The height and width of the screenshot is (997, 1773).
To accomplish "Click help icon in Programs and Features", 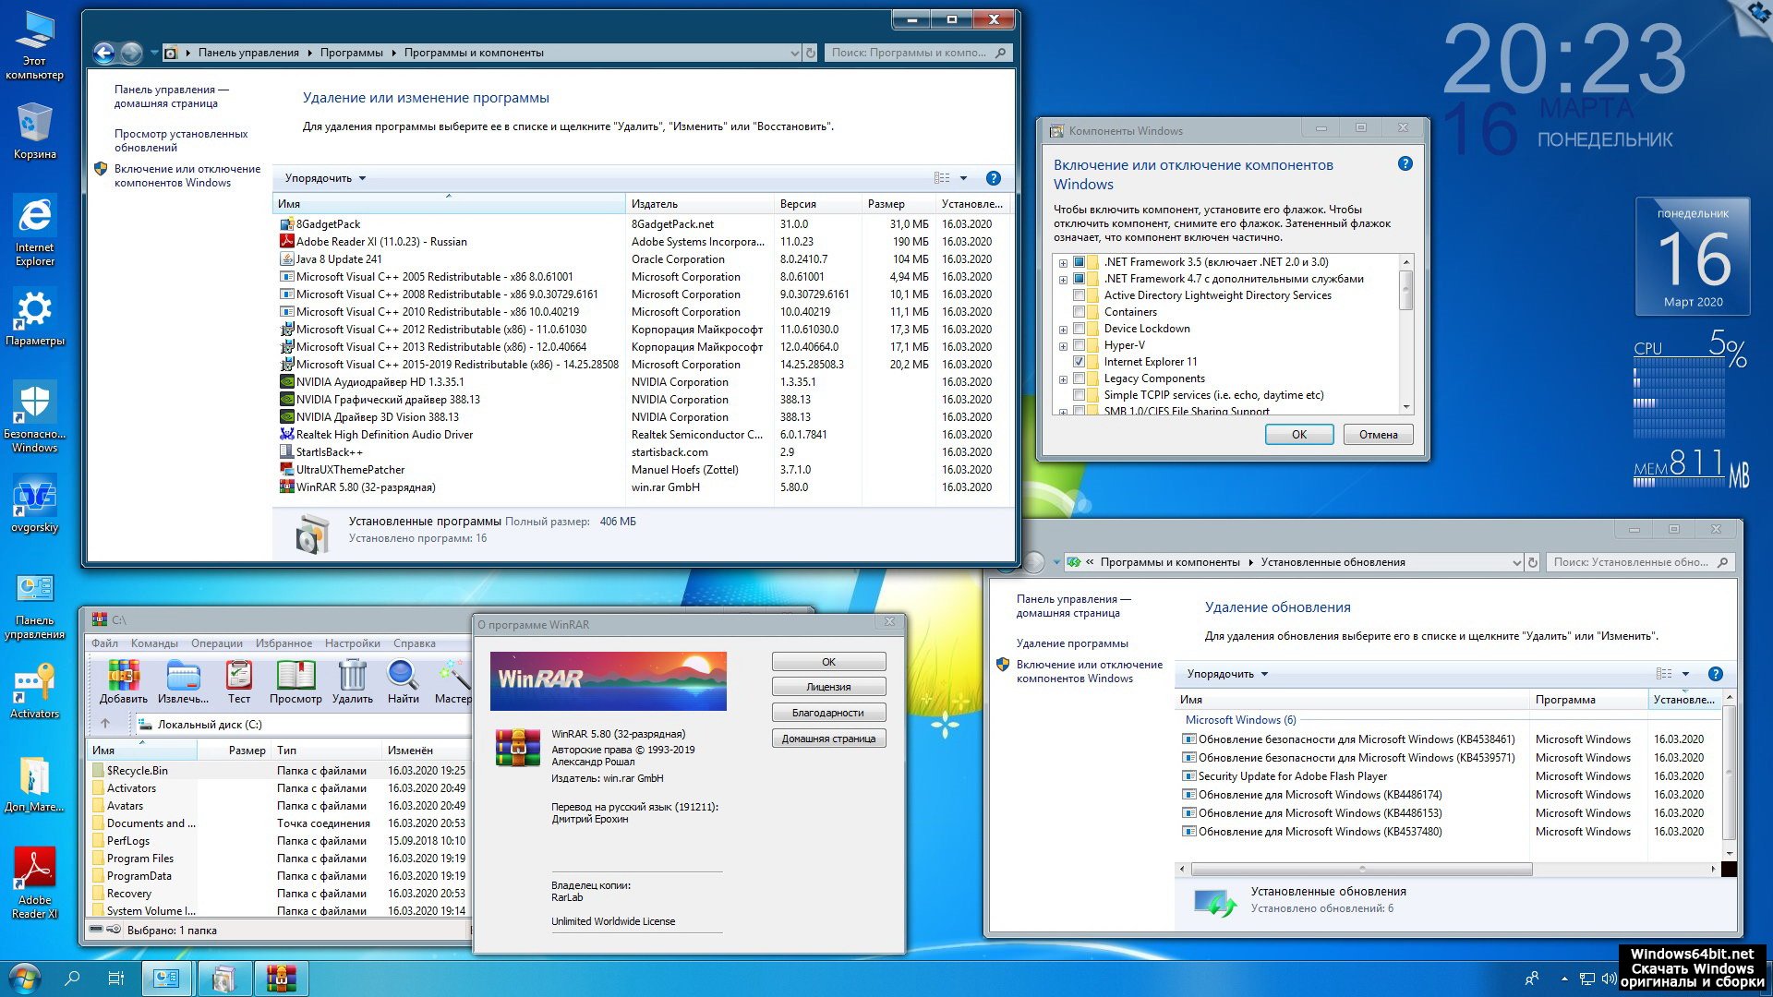I will pyautogui.click(x=993, y=178).
